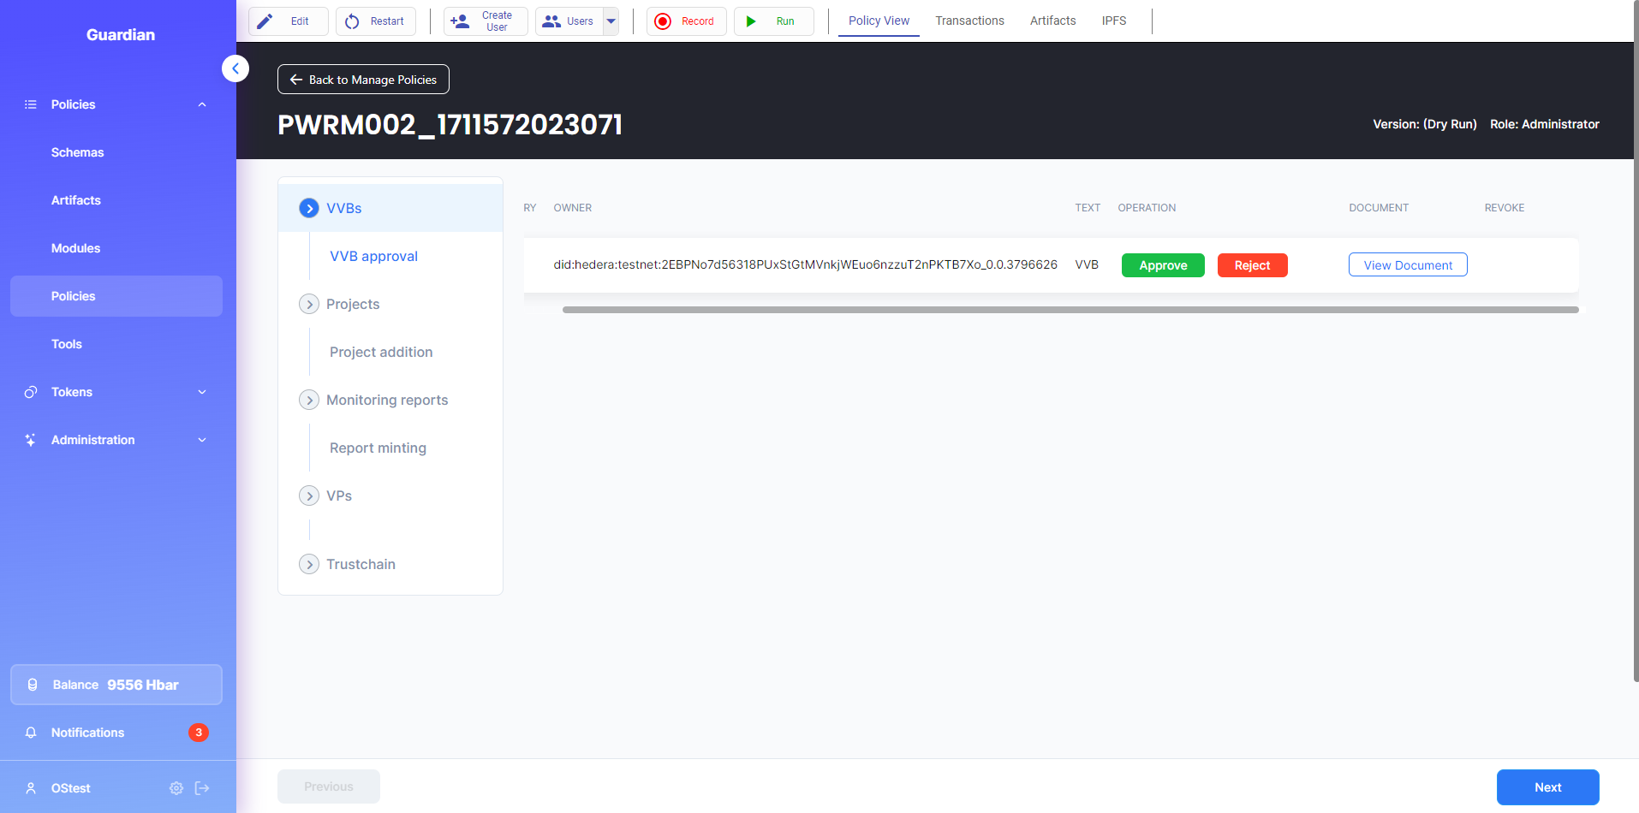Click the Edit pencil icon
This screenshot has height=813, width=1639.
pyautogui.click(x=265, y=21)
